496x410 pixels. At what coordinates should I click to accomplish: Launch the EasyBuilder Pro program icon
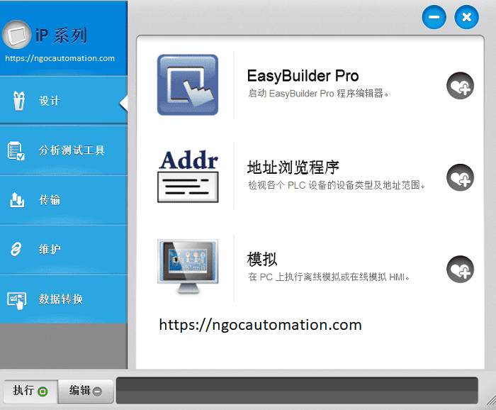click(x=188, y=85)
